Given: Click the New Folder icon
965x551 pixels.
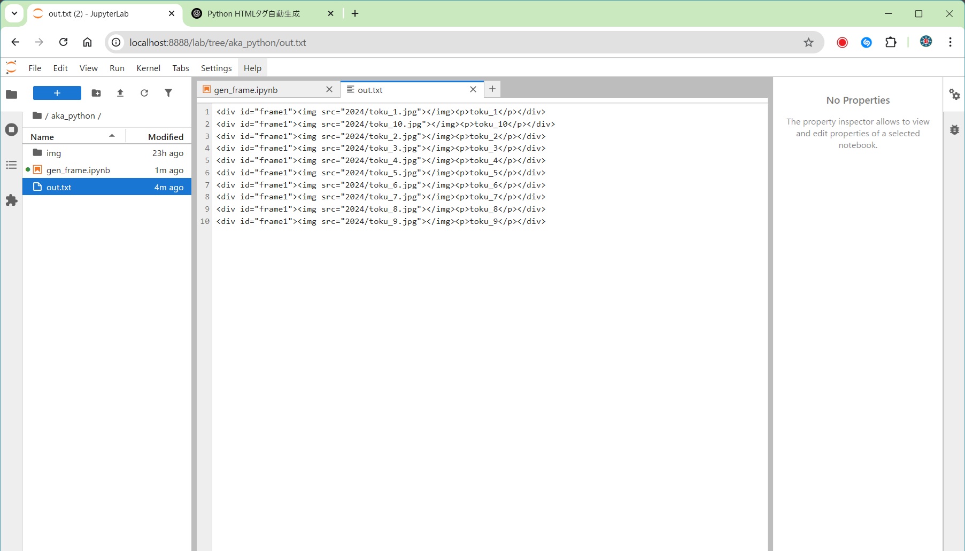Looking at the screenshot, I should pos(96,93).
